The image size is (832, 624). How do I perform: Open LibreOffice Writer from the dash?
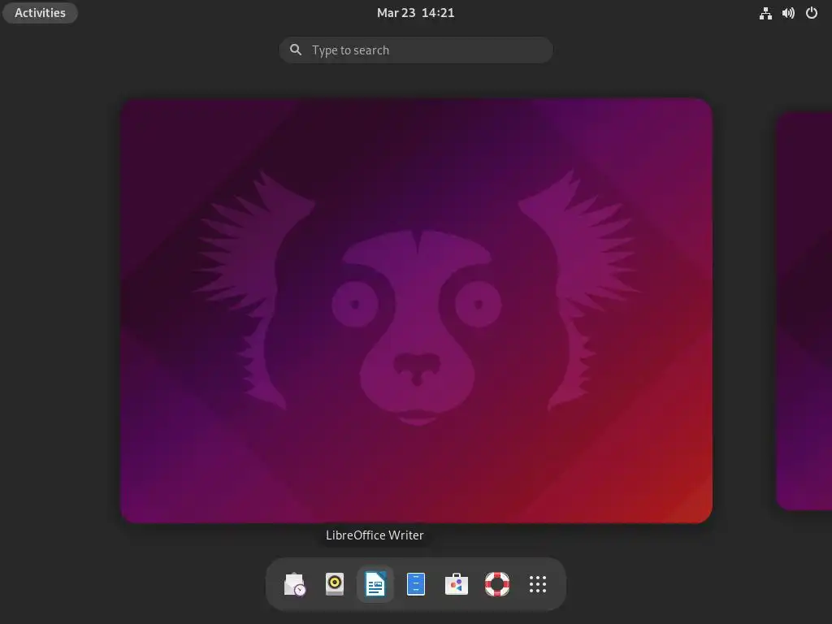[x=375, y=584]
